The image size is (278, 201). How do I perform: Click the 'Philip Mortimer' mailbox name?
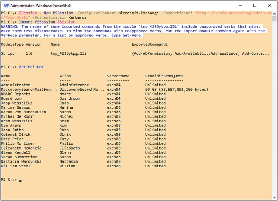pos(18,143)
